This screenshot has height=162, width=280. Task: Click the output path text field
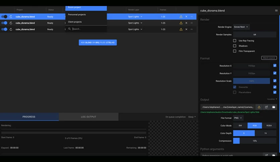pos(228,107)
